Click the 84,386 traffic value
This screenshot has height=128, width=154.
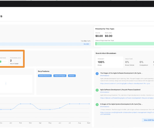[x=86, y=44]
